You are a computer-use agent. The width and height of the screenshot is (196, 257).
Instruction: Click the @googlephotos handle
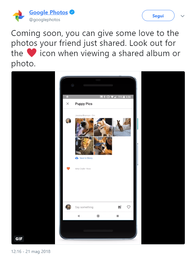coord(44,20)
